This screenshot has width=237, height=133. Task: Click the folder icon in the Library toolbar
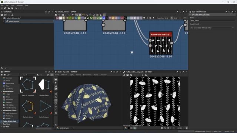coord(2,75)
